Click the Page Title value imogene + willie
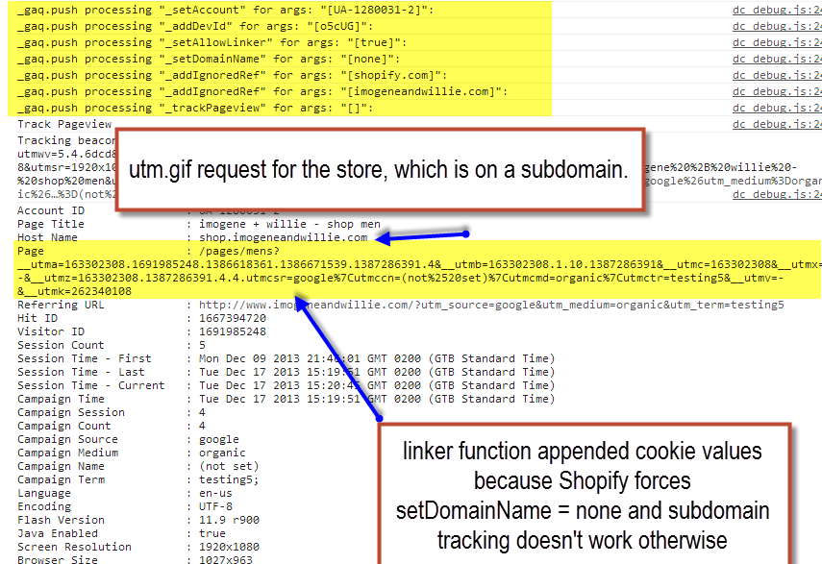Screen dimensions: 822x564 tap(289, 224)
